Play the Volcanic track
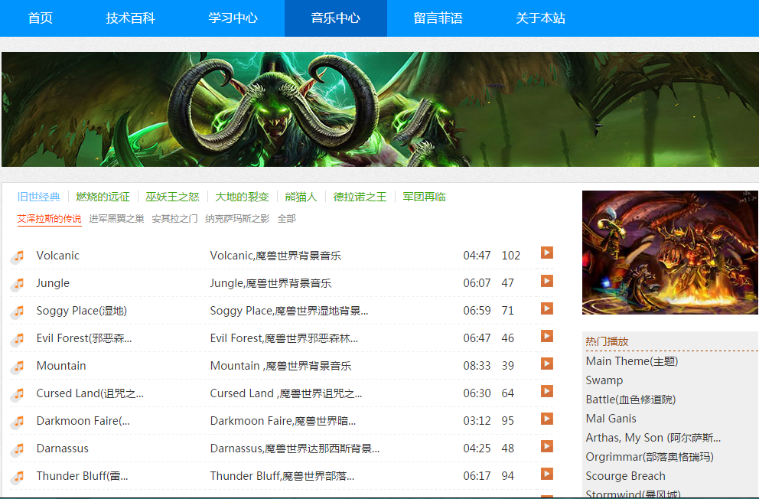 547,253
